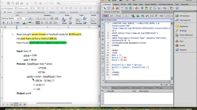Click the Dreamweaver Title input field
The width and height of the screenshot is (197, 110).
point(169,16)
